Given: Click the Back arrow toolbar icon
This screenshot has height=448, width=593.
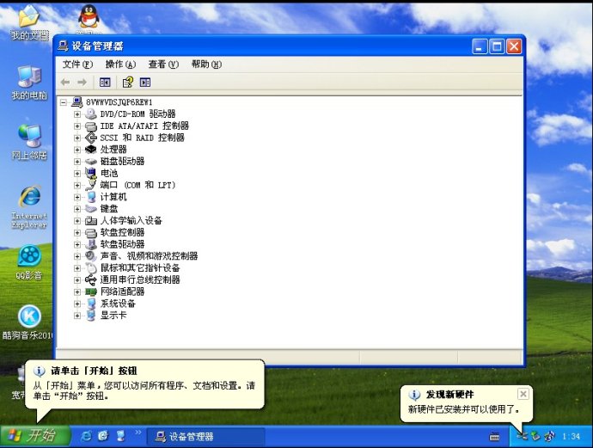Looking at the screenshot, I should [x=65, y=82].
